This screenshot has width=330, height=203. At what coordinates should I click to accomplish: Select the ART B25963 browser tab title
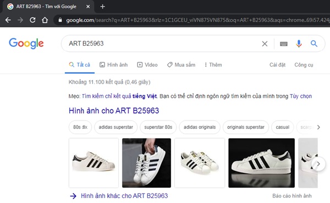point(46,7)
